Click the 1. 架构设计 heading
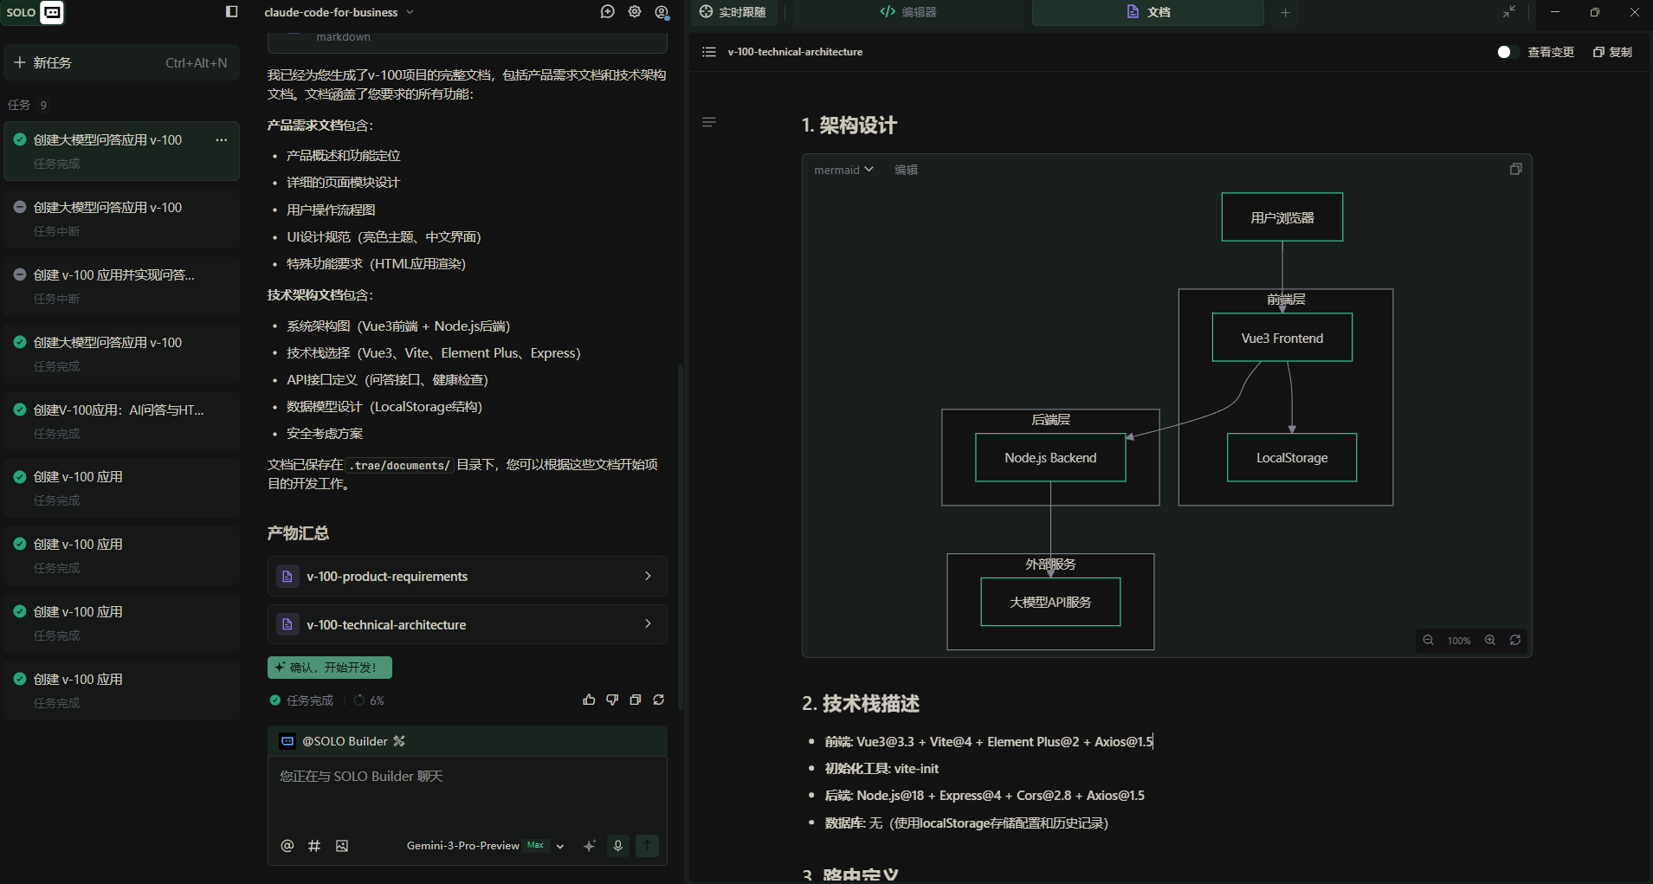 click(x=849, y=126)
